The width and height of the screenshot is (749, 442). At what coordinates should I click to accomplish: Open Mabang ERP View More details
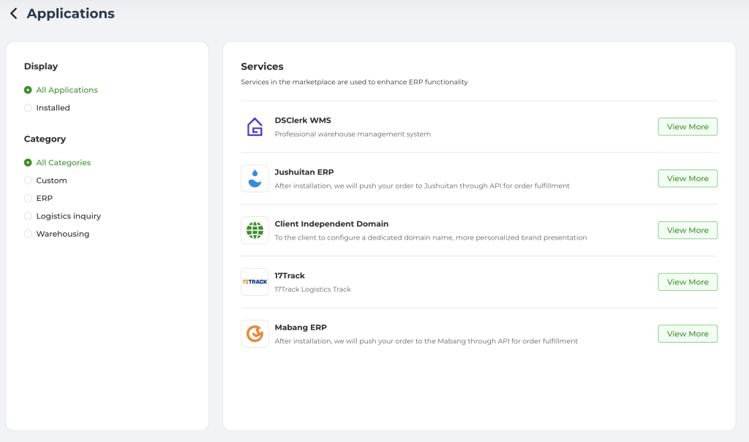click(687, 334)
